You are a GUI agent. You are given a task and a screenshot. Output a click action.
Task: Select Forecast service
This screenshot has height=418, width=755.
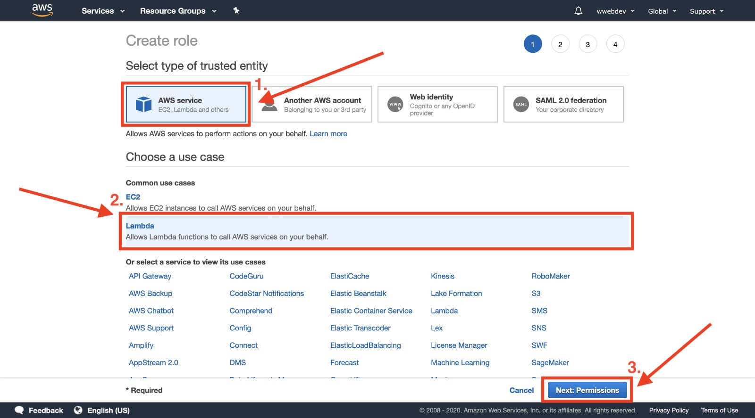coord(344,363)
